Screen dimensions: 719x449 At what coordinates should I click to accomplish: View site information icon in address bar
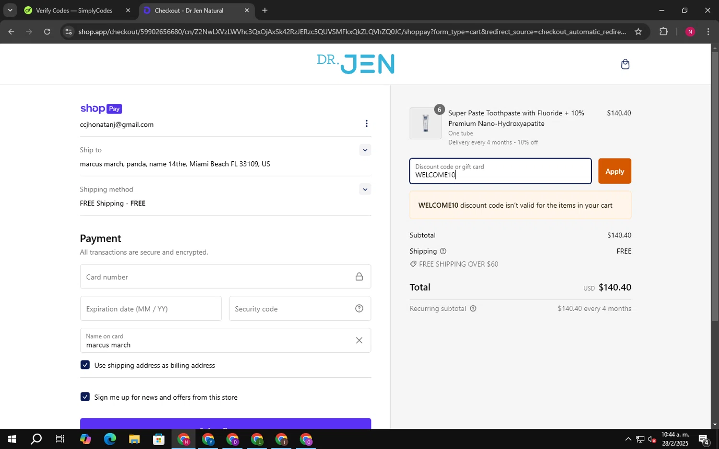click(69, 32)
